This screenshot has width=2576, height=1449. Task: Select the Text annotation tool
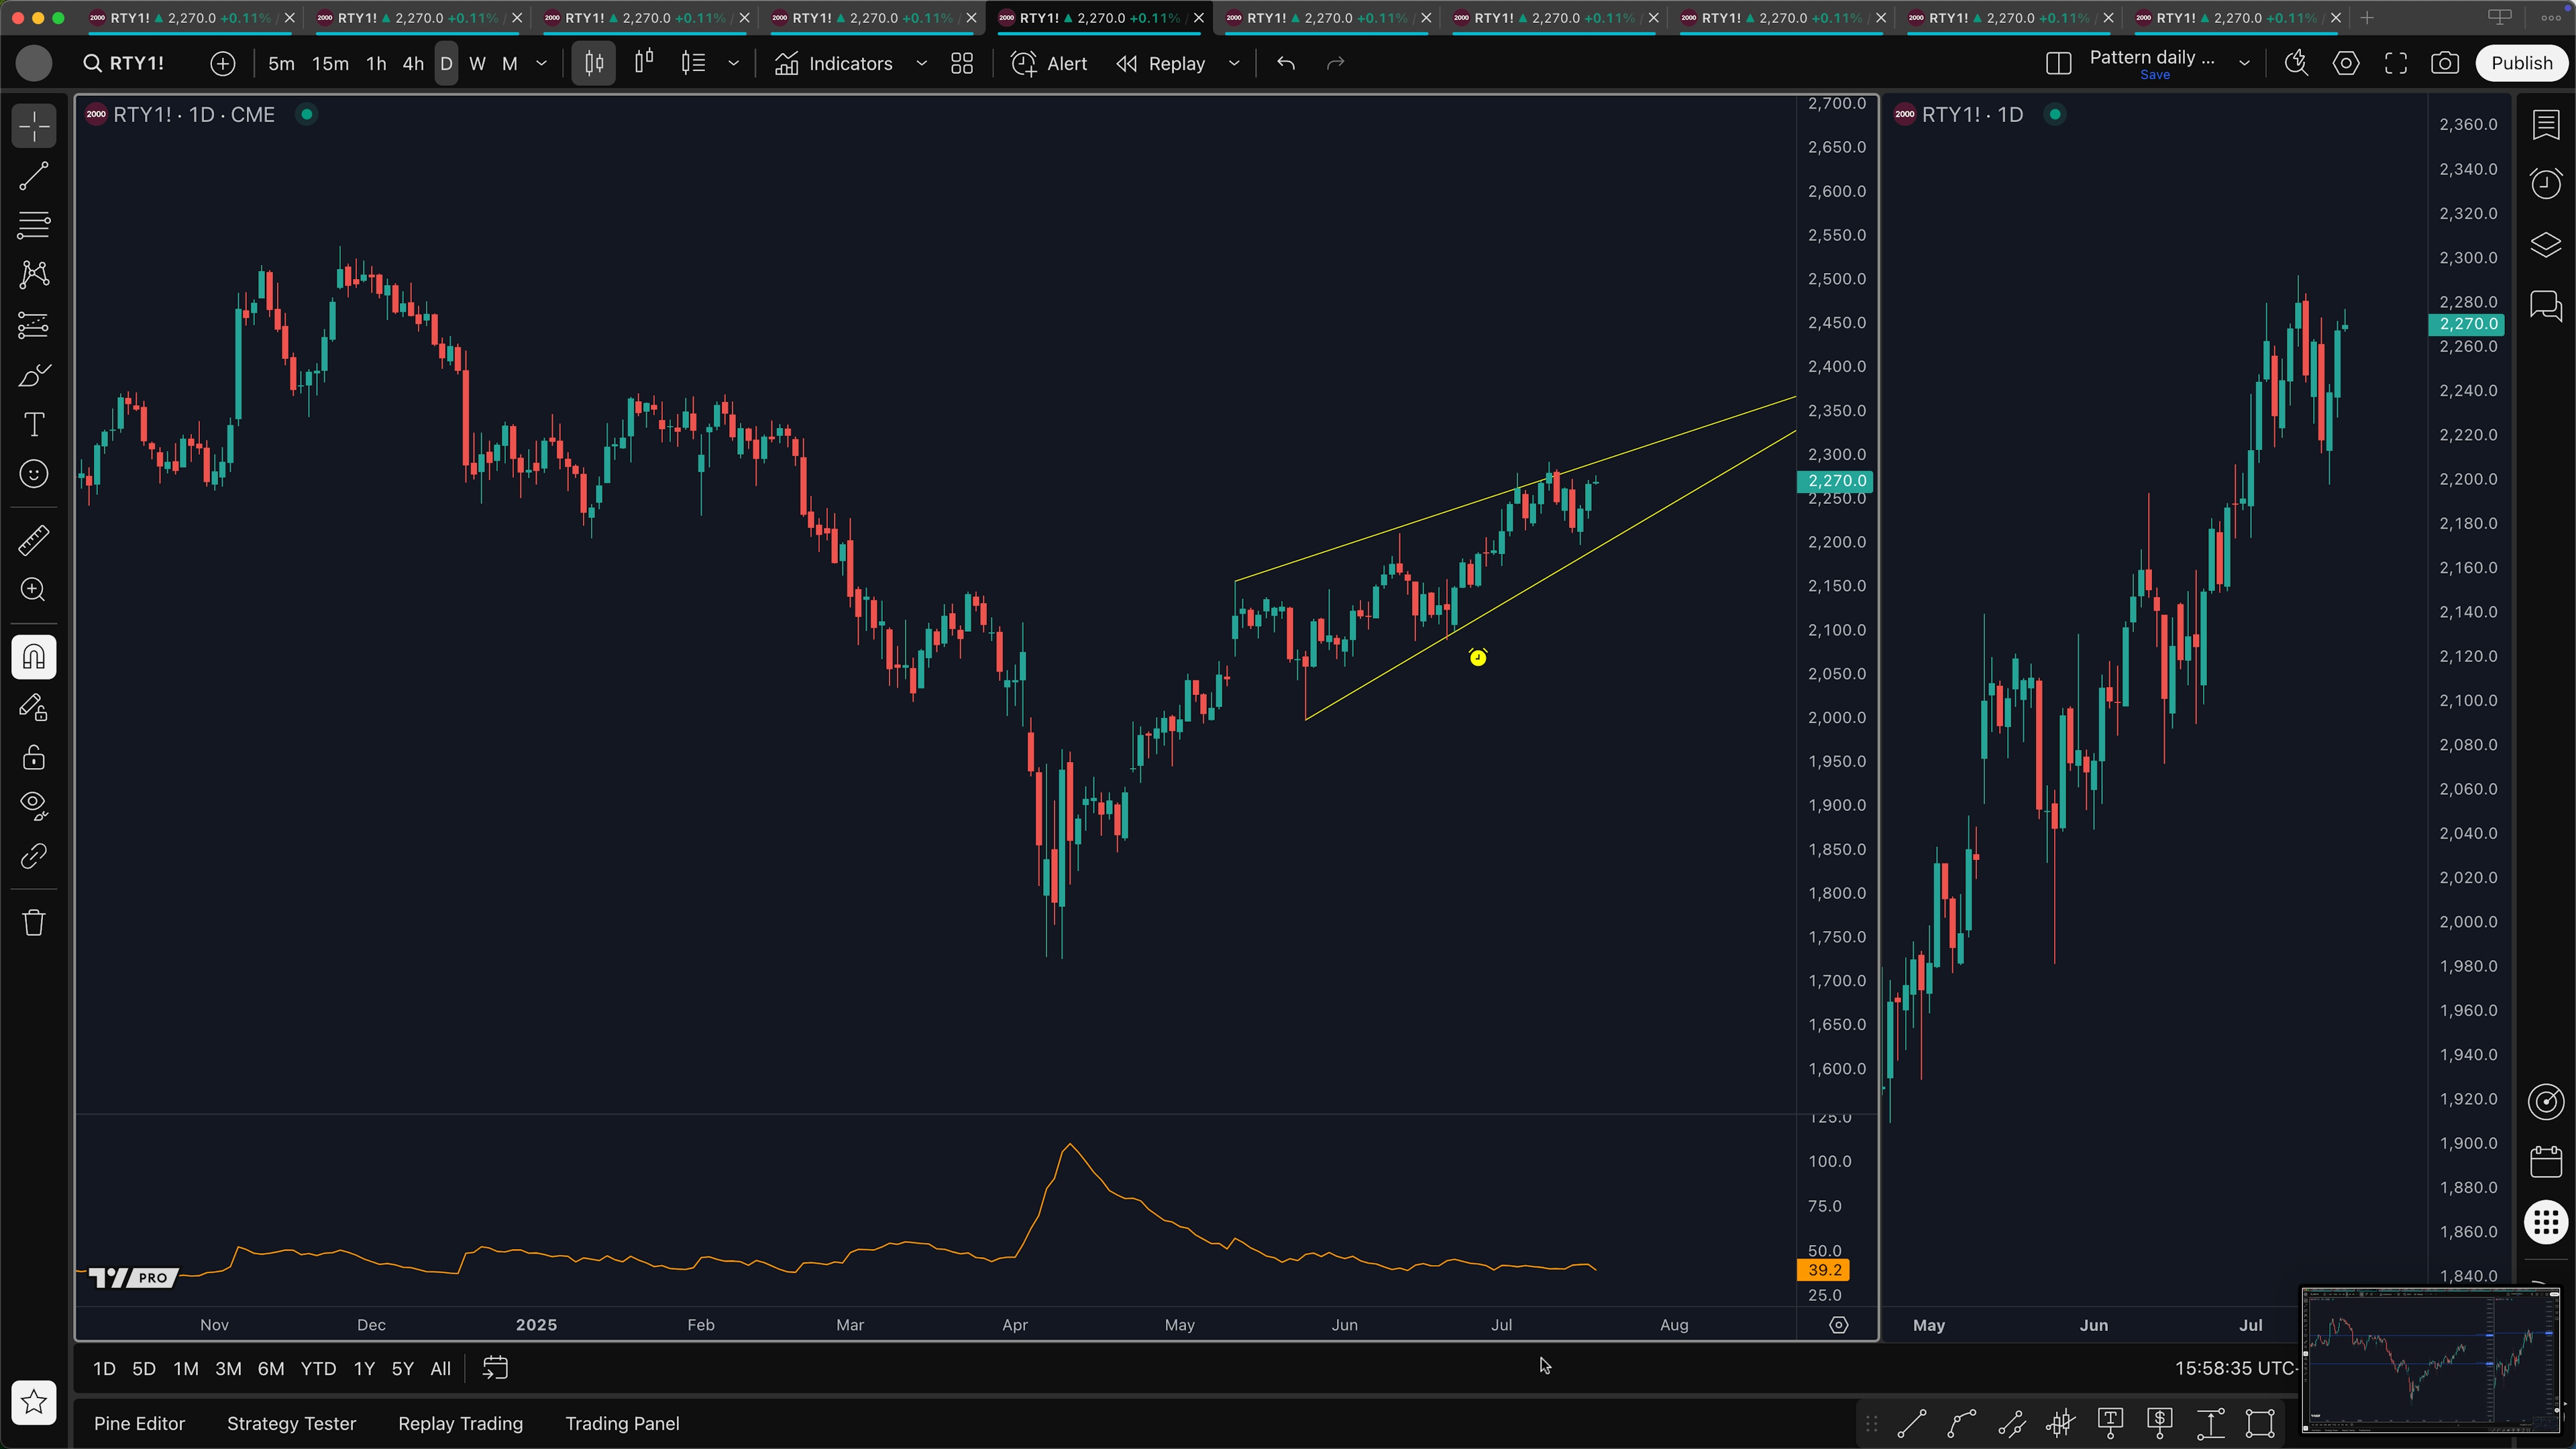34,424
